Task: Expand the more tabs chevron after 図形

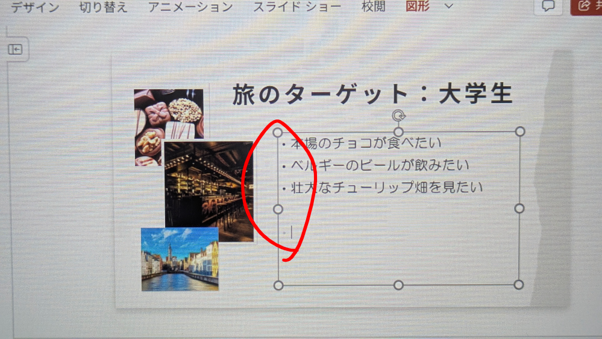Action: point(449,6)
